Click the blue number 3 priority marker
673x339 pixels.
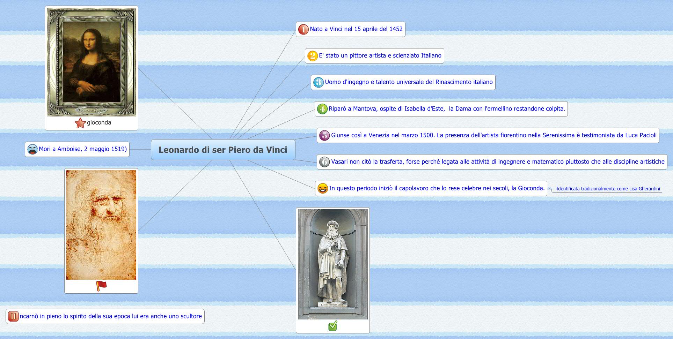(x=319, y=82)
